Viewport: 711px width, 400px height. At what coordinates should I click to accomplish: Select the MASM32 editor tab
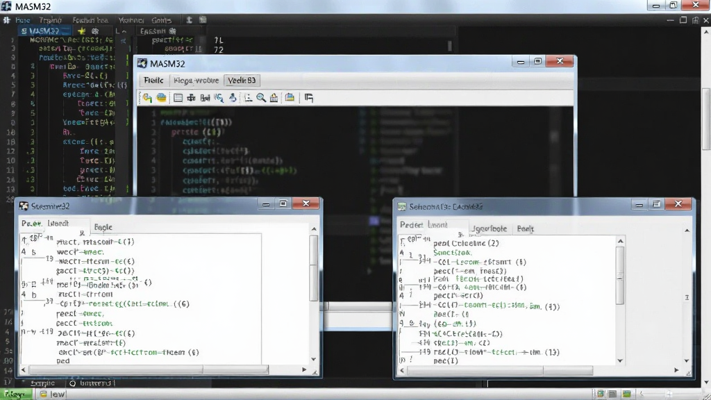[x=44, y=31]
